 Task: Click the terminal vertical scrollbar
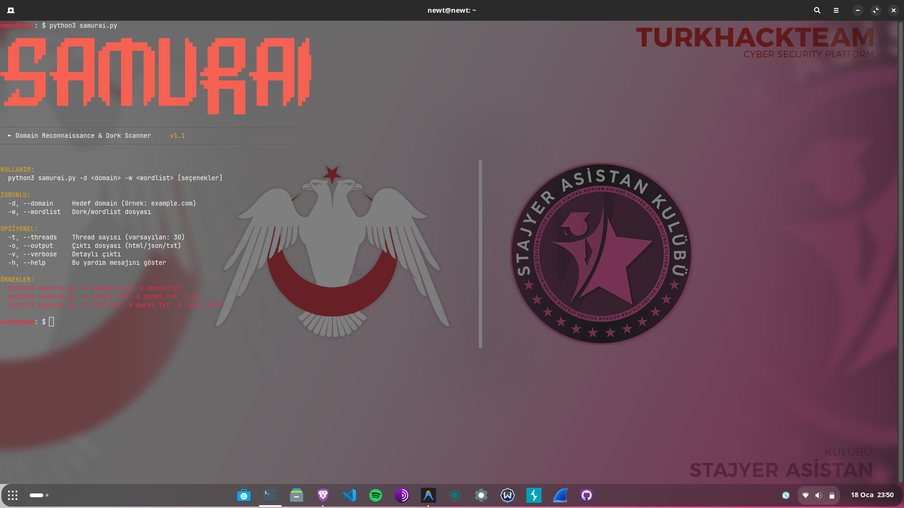900,252
